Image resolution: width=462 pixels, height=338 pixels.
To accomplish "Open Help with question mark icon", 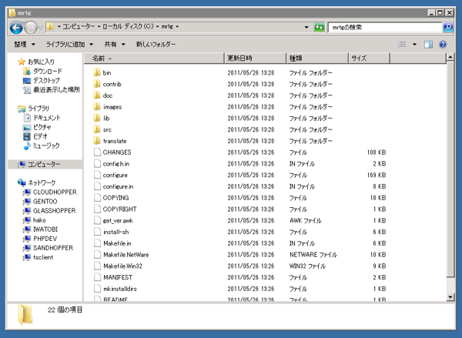I will click(443, 45).
